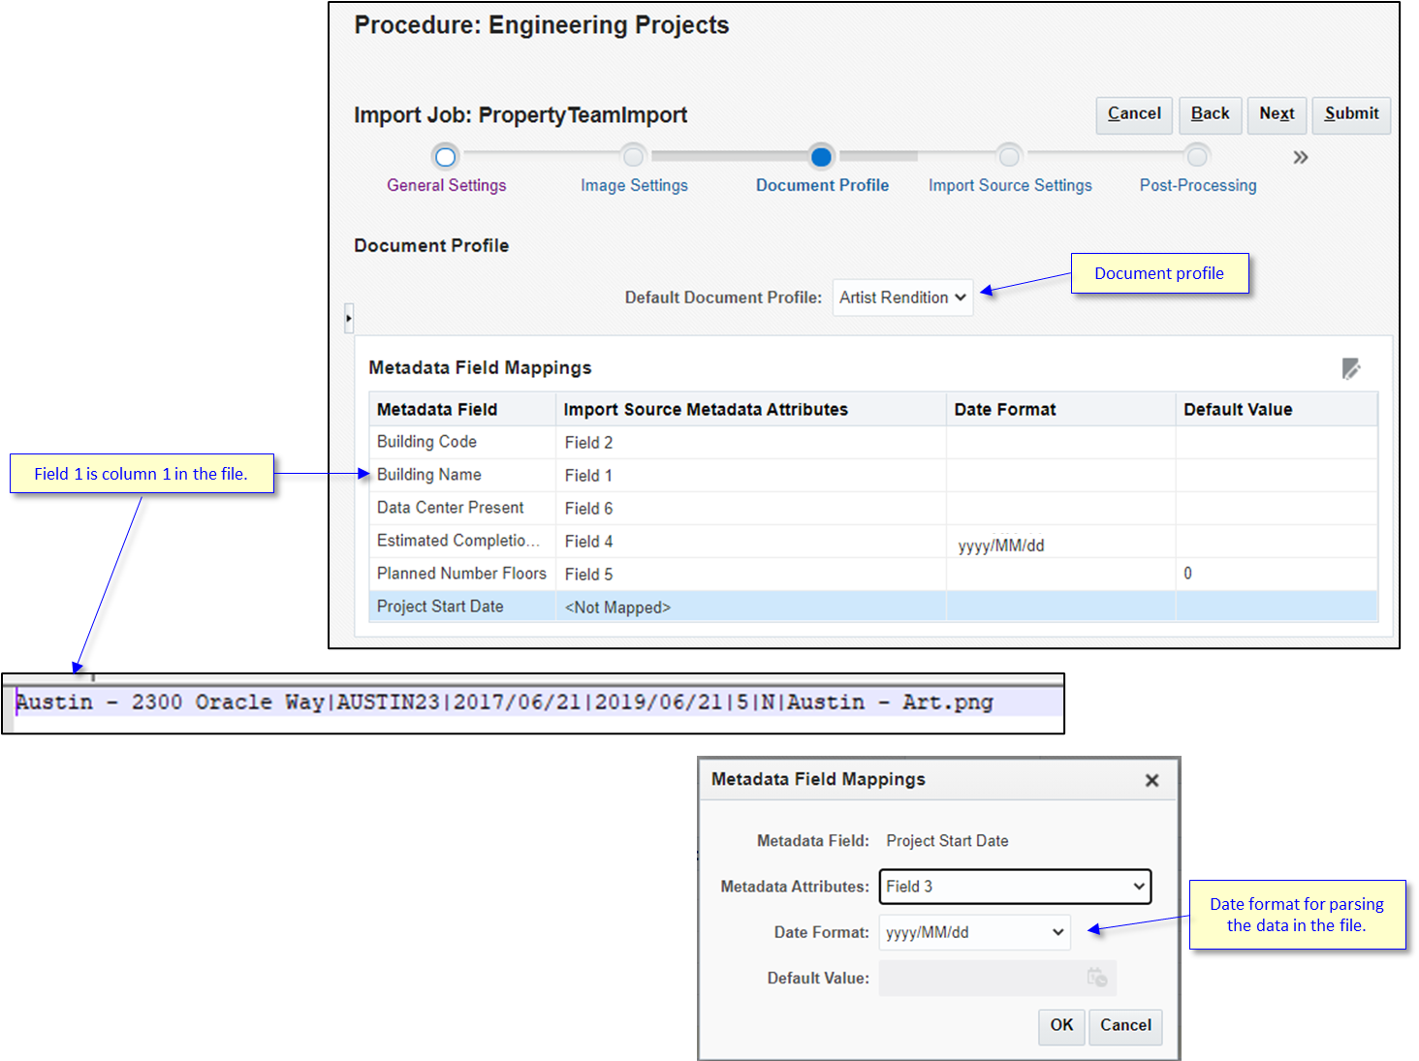Open the Default Document Profile dropdown
This screenshot has height=1061, width=1419.
(901, 297)
